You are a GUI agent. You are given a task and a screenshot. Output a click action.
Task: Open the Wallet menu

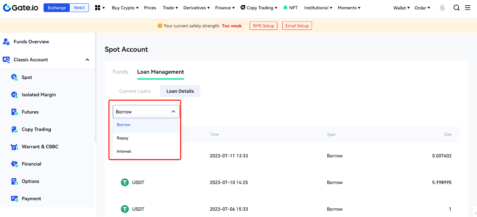pyautogui.click(x=401, y=8)
